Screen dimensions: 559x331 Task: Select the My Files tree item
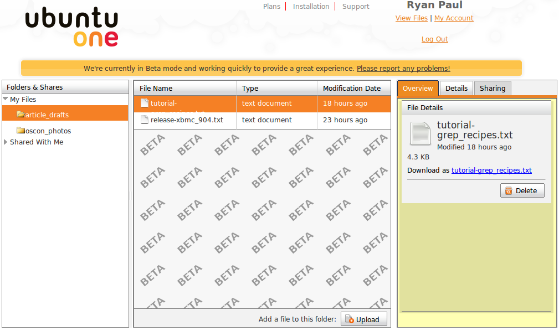(23, 100)
